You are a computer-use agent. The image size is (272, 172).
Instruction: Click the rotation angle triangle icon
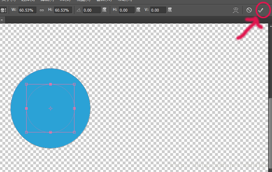(x=79, y=10)
